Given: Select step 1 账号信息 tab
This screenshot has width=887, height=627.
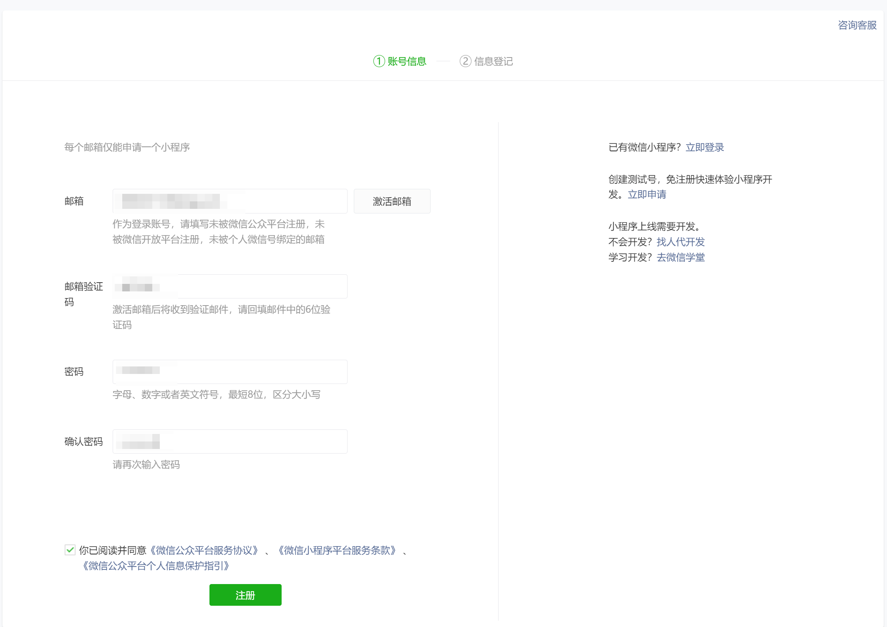Looking at the screenshot, I should click(x=406, y=61).
